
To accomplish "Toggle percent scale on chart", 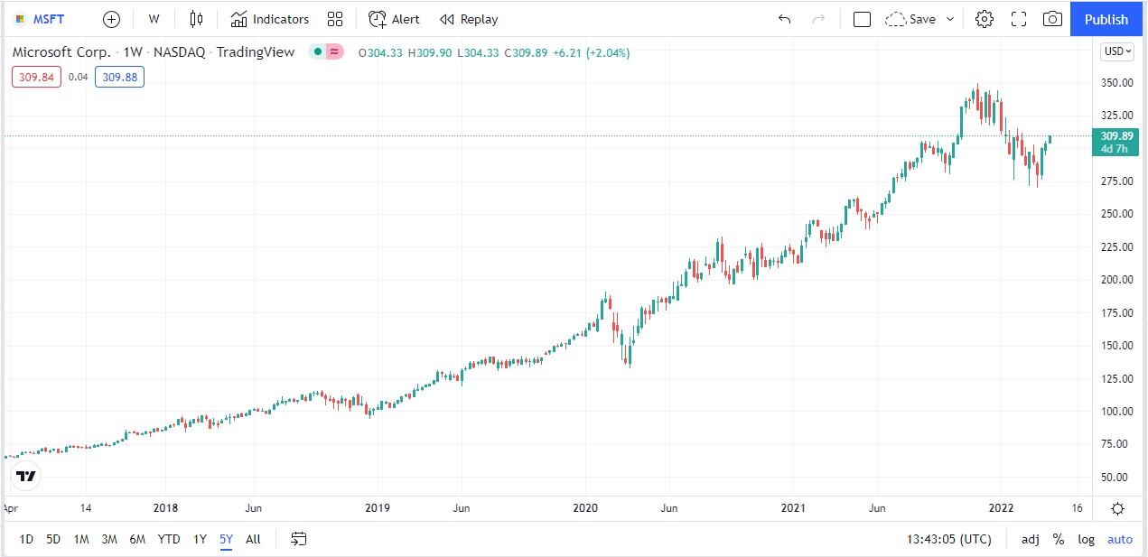I will pos(1059,539).
